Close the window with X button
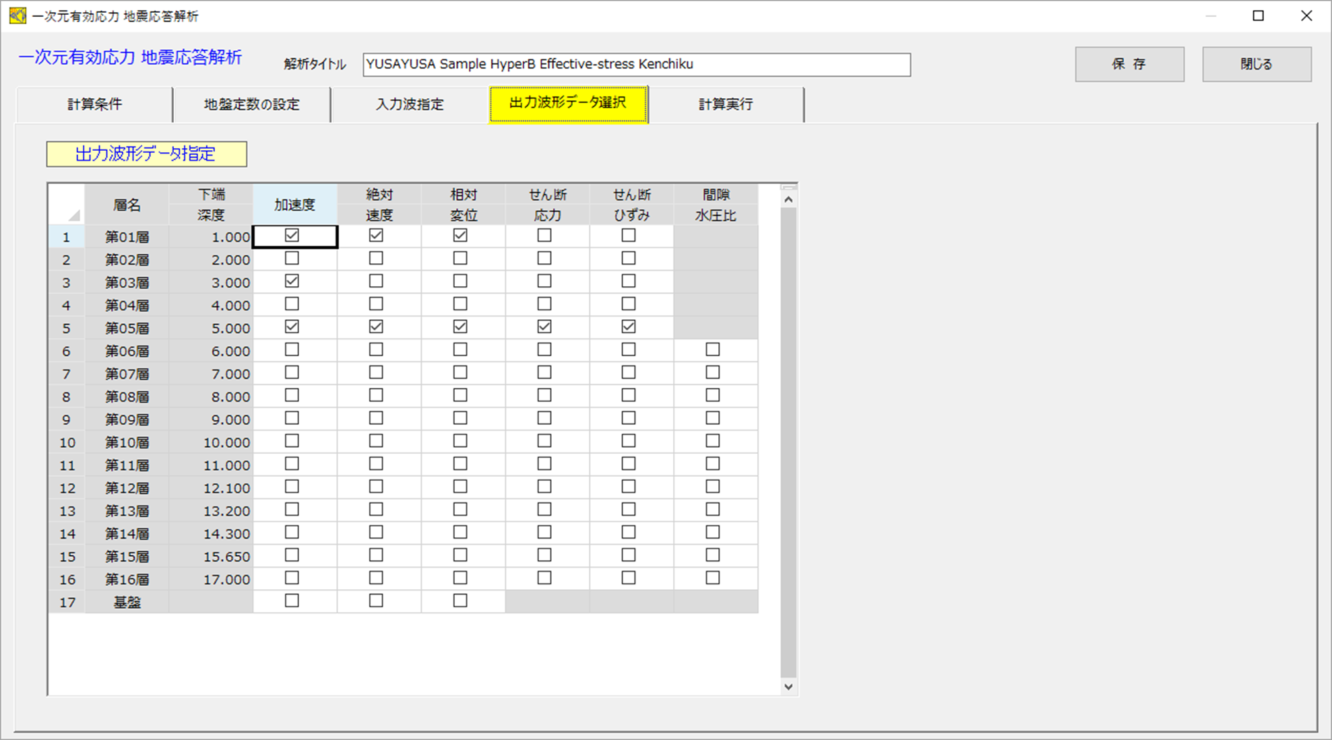Image resolution: width=1332 pixels, height=740 pixels. [1306, 15]
